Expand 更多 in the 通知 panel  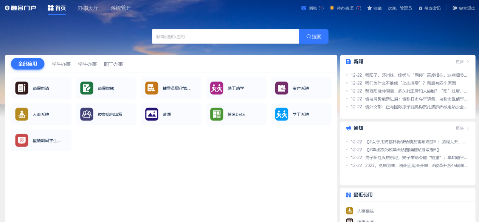462,128
